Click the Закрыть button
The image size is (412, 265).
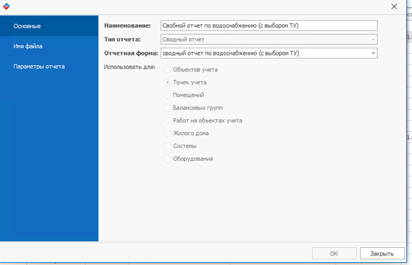click(x=382, y=254)
